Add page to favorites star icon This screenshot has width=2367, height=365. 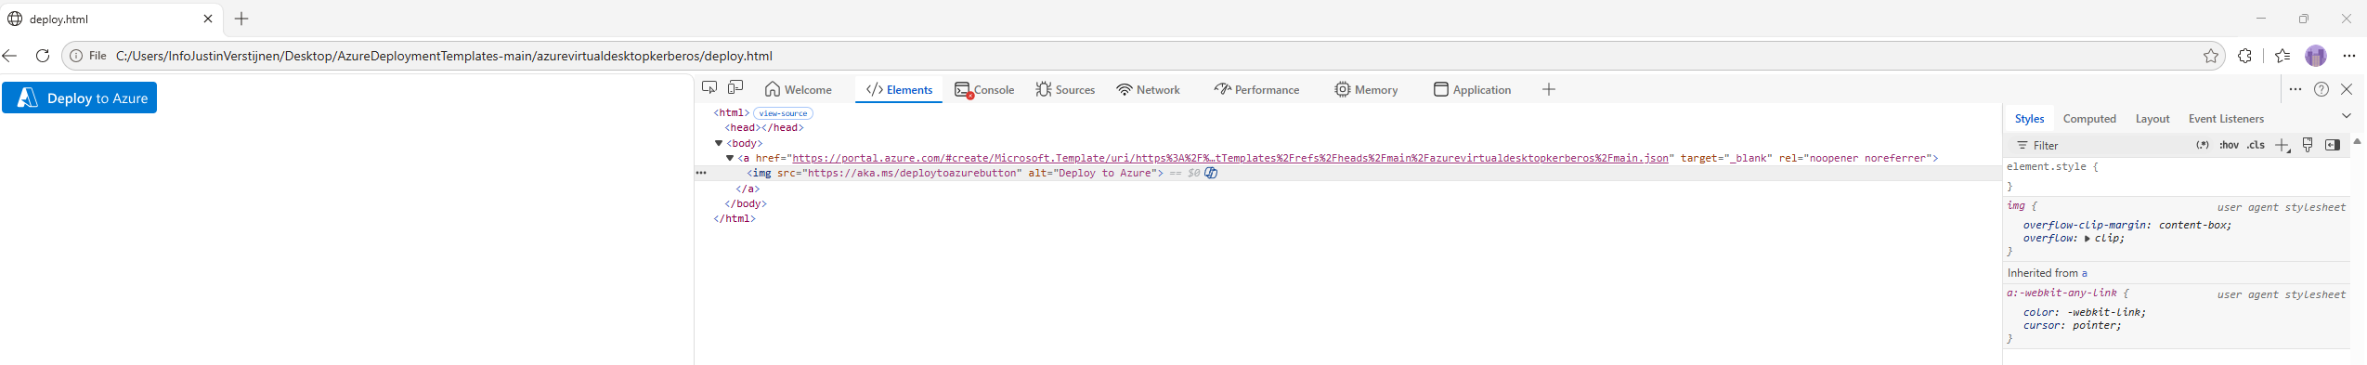coord(2211,56)
